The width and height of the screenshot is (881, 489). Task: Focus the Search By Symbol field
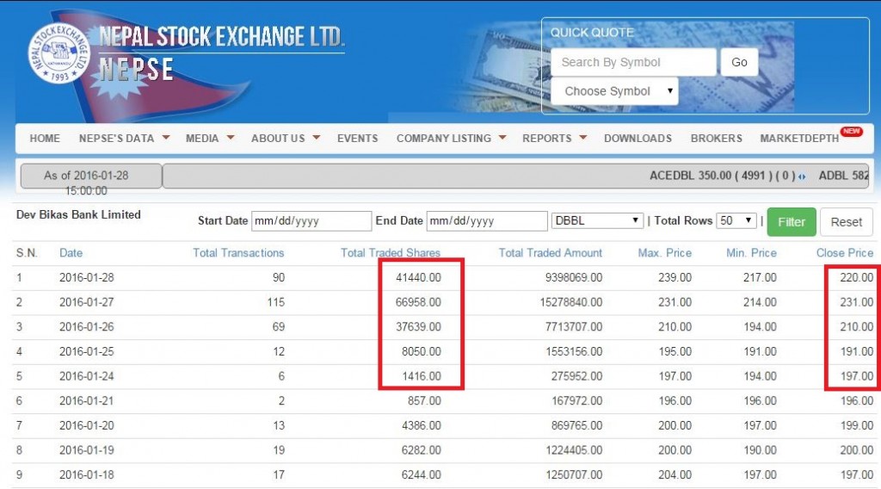click(x=633, y=62)
